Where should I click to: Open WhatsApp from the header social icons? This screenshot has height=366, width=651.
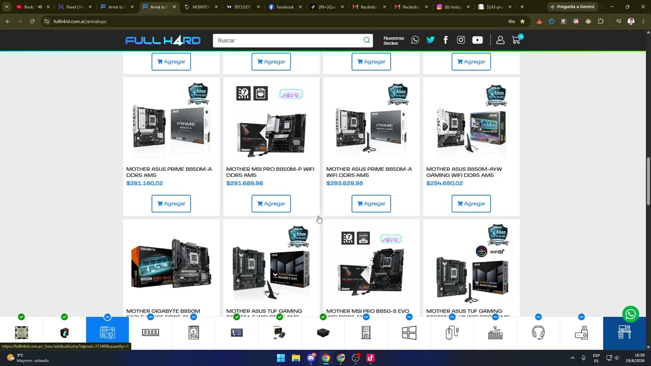(416, 40)
